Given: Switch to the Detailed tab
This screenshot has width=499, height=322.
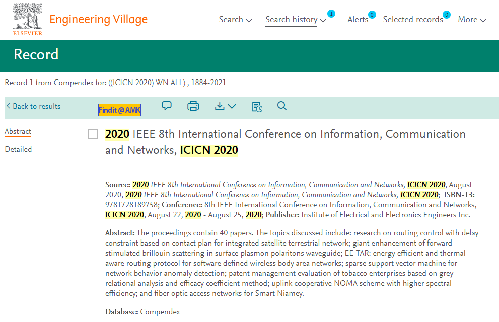Looking at the screenshot, I should pos(18,149).
